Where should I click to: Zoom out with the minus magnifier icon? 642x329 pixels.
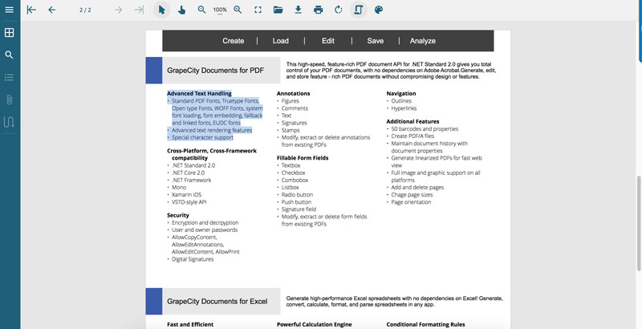click(202, 10)
